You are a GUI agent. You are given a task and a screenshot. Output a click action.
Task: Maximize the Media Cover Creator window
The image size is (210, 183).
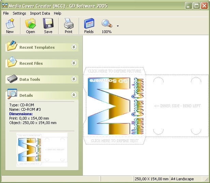pos(196,5)
